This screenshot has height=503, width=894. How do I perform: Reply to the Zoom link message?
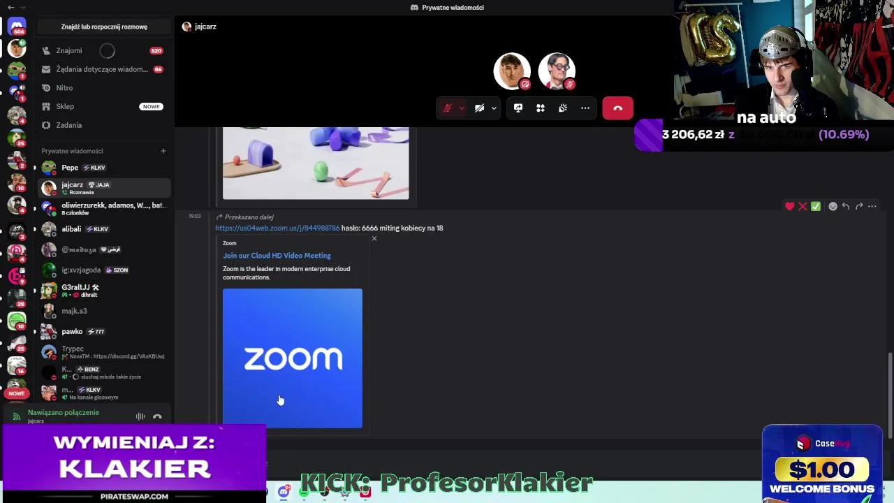coord(846,206)
